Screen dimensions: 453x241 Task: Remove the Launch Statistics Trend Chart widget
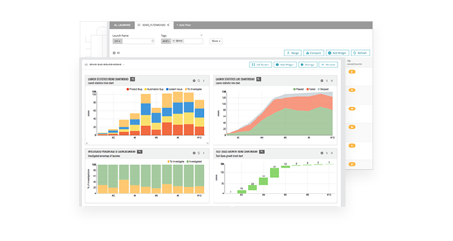click(204, 80)
